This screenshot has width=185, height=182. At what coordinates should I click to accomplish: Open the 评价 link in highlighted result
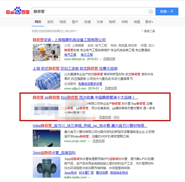point(117,117)
